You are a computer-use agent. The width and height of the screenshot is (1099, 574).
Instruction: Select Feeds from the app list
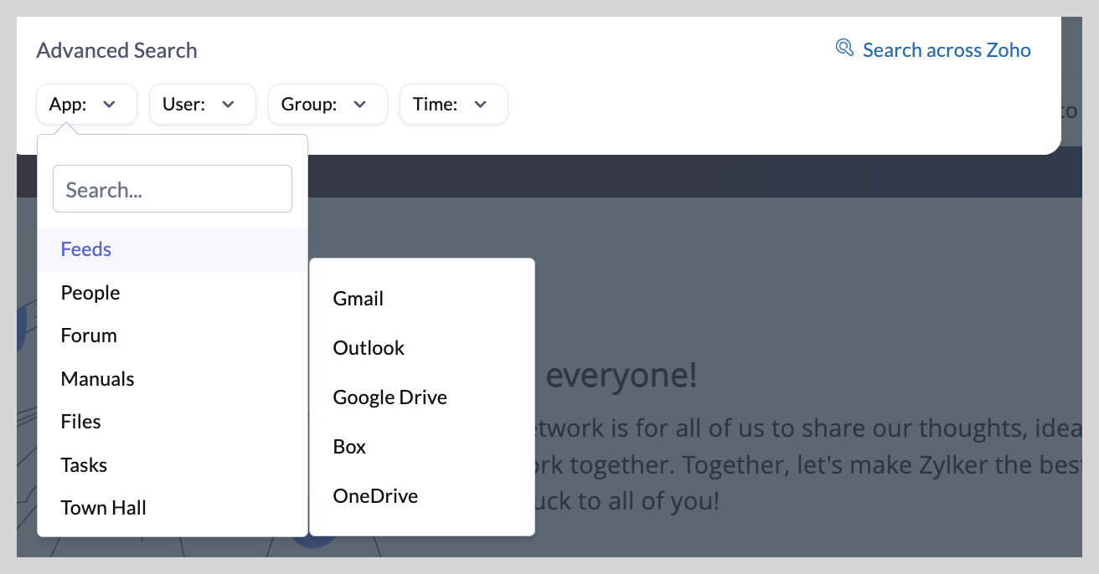coord(86,249)
